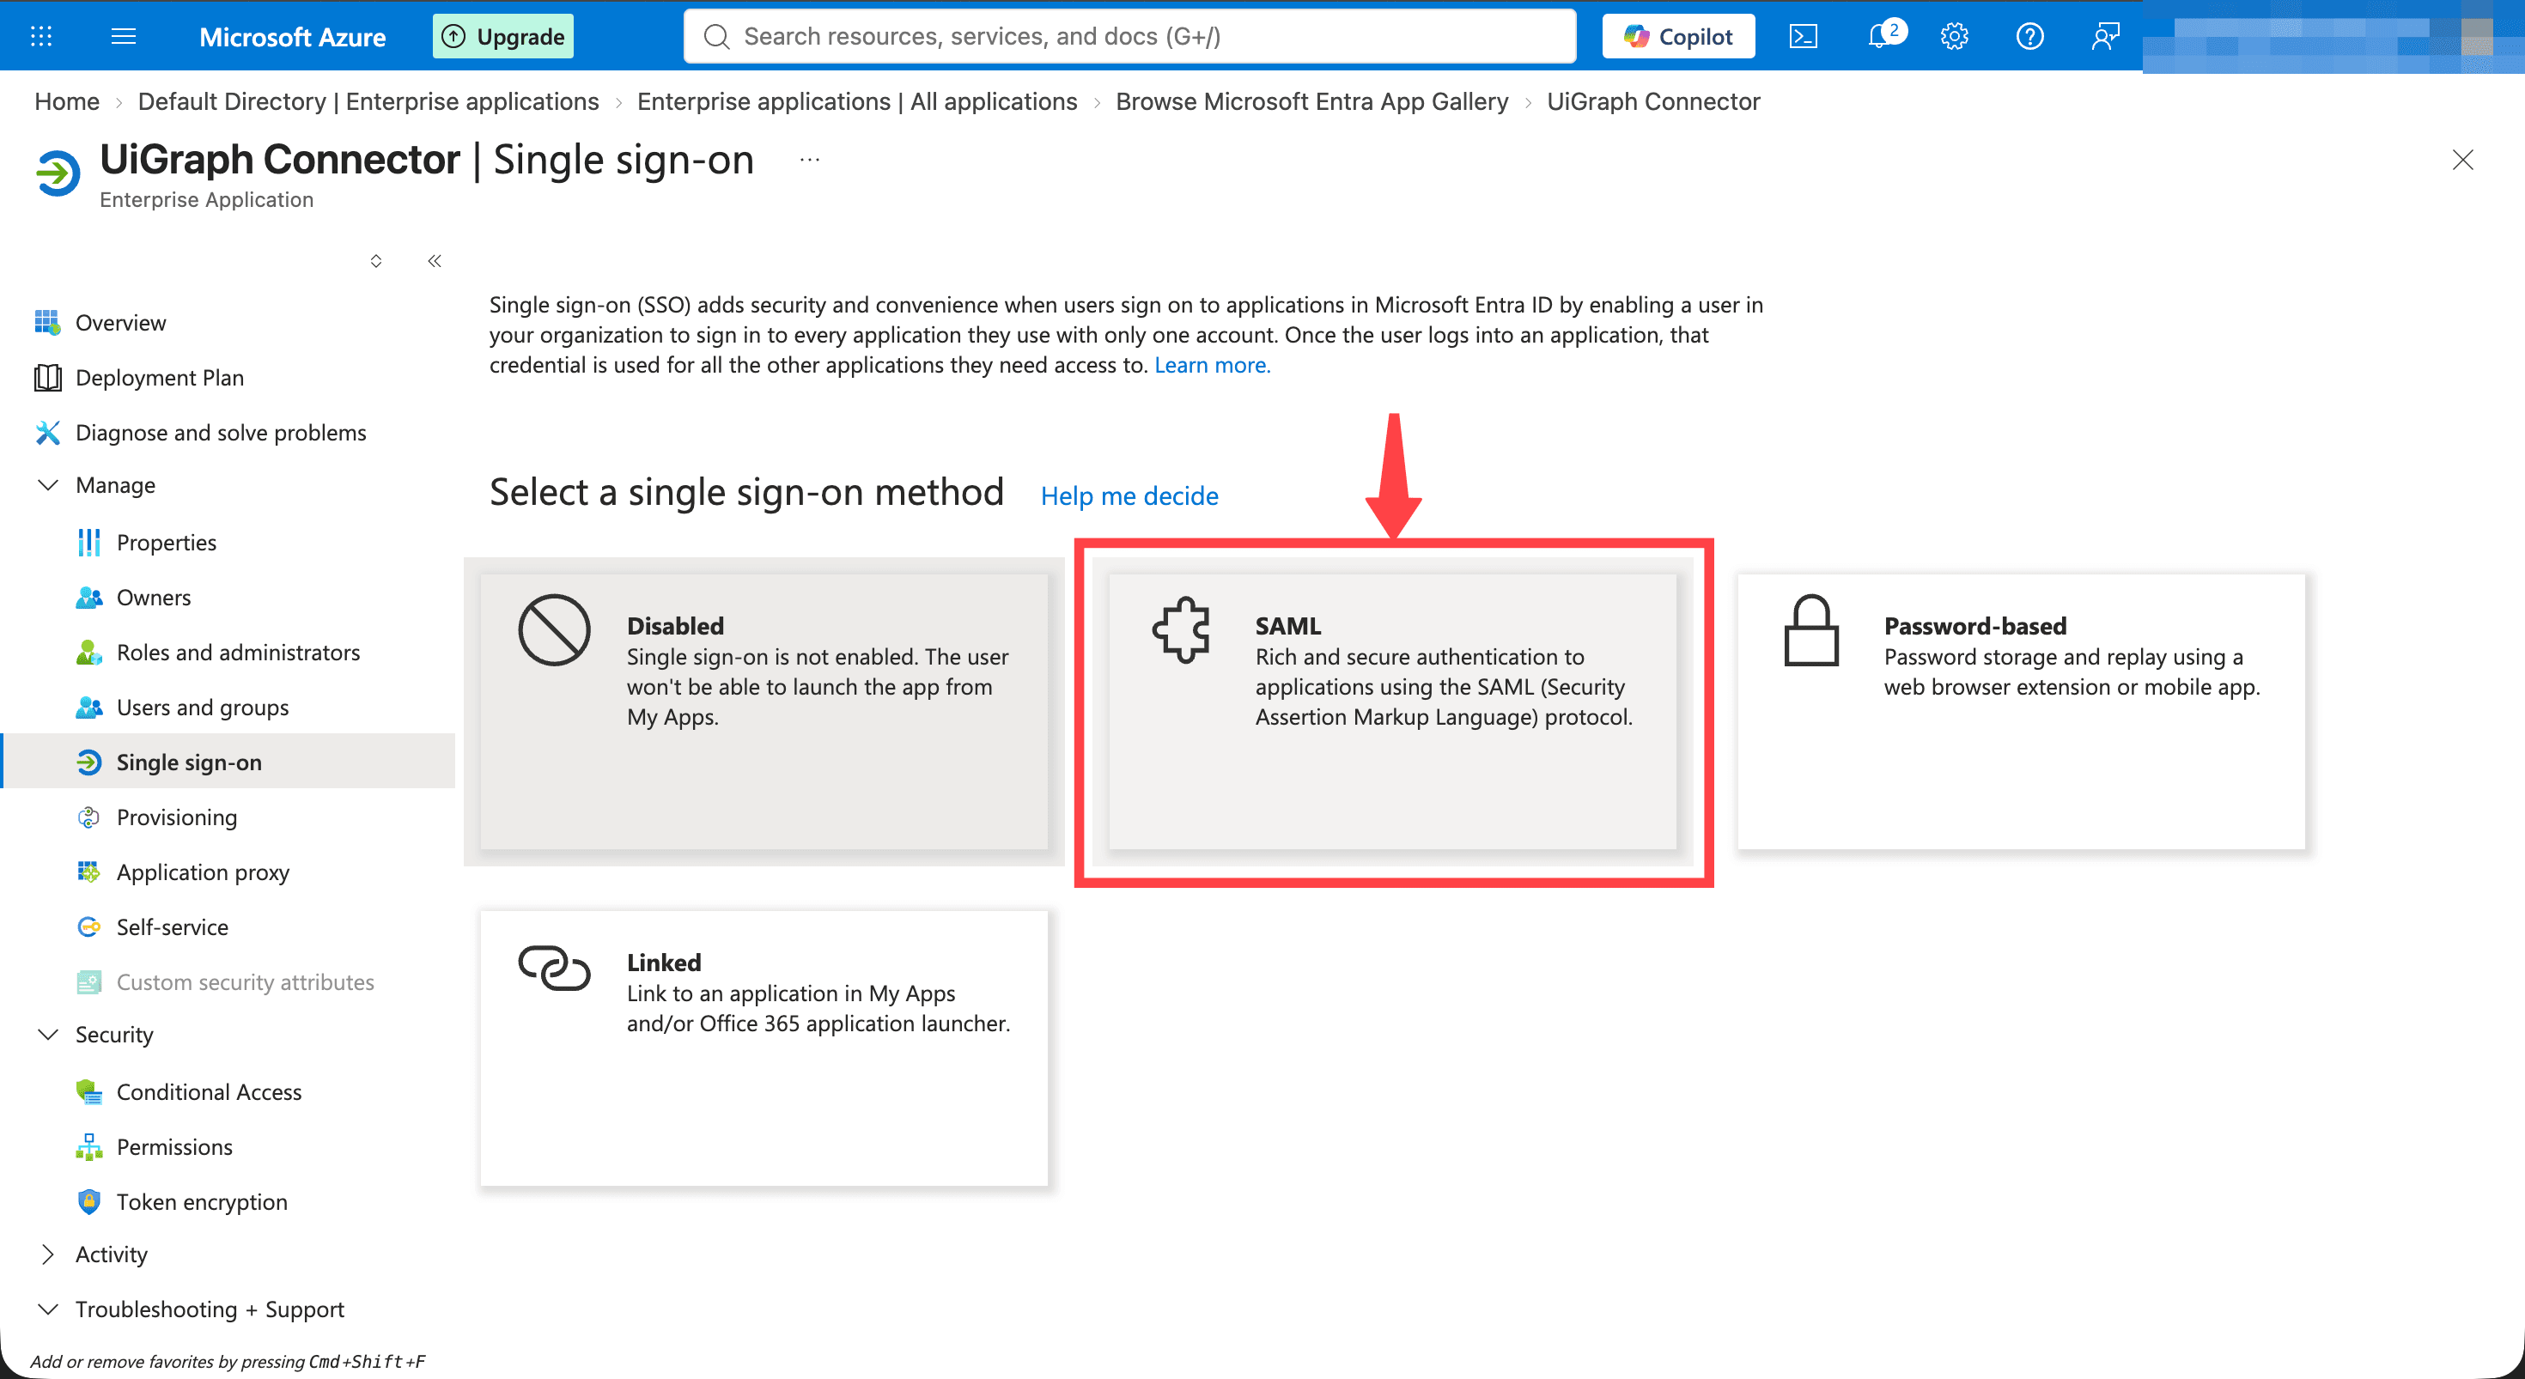Open the notifications bell

[x=1880, y=36]
